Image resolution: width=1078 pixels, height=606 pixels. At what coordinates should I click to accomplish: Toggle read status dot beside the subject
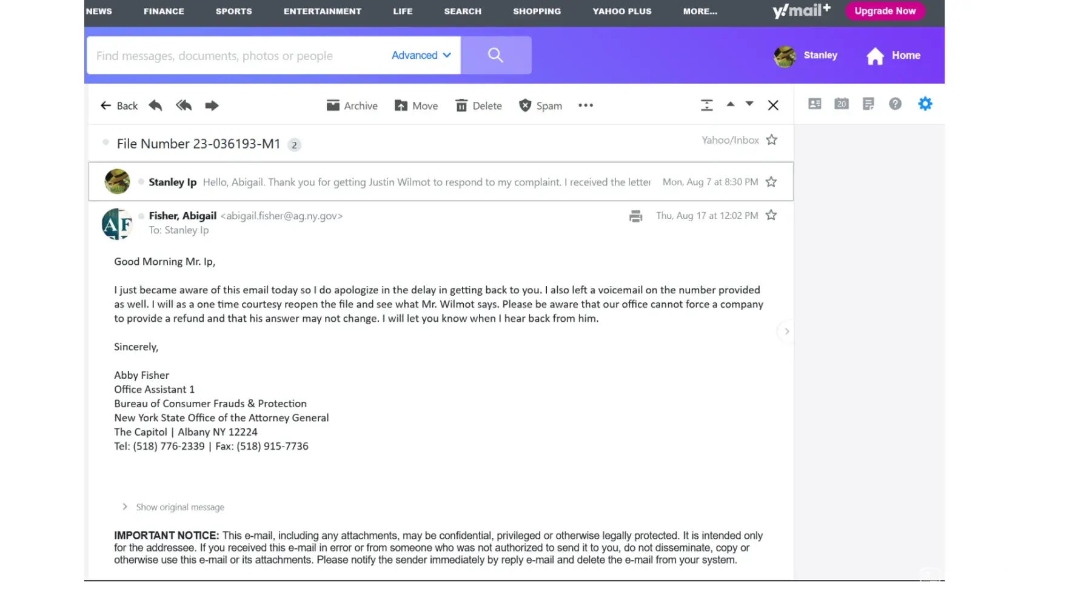105,142
